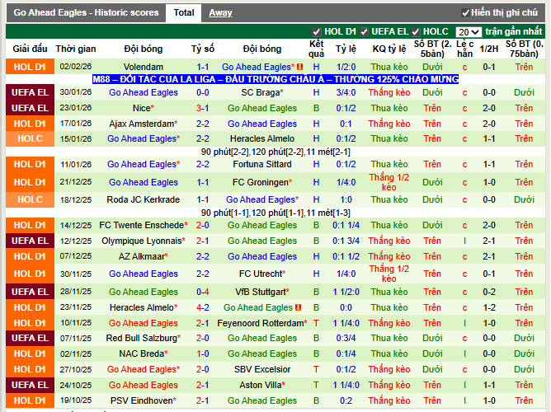This screenshot has width=551, height=412.
Task: Click the 1 1/2:0 odds in Stuttgart row
Action: point(346,292)
